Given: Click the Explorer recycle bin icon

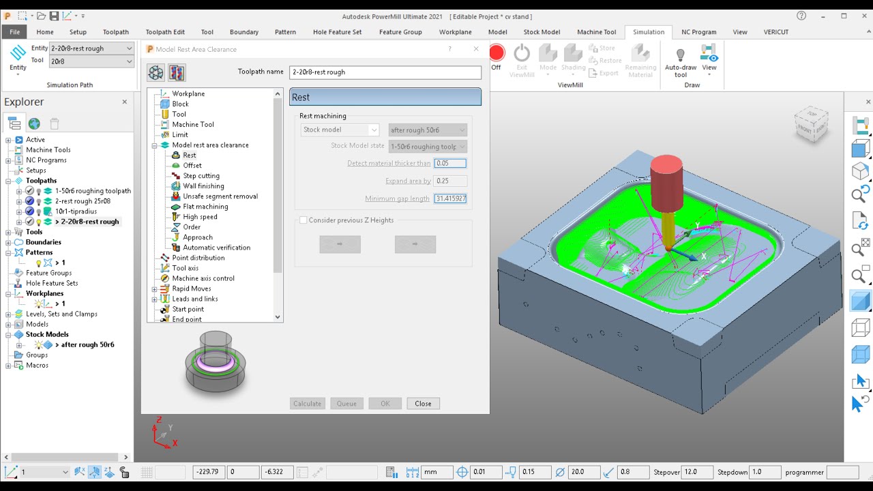Looking at the screenshot, I should coord(55,123).
